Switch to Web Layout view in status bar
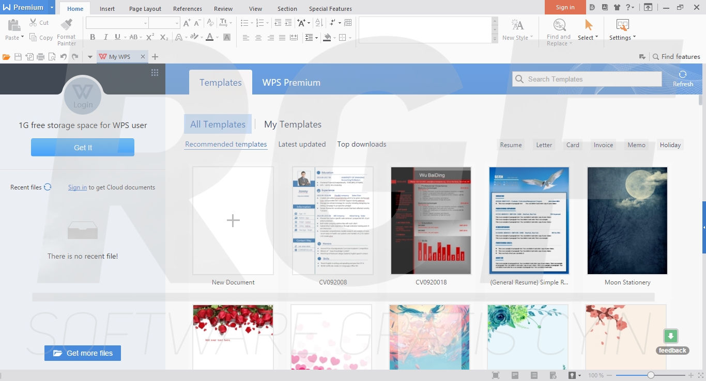The image size is (706, 381). tap(553, 375)
